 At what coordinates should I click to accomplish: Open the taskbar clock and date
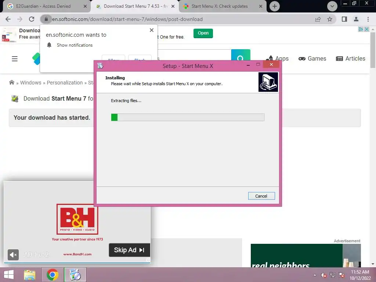[360, 275]
